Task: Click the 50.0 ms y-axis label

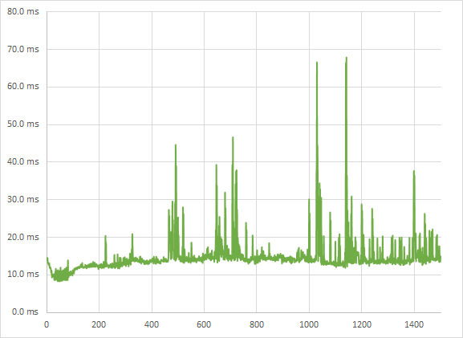Action: [23, 124]
